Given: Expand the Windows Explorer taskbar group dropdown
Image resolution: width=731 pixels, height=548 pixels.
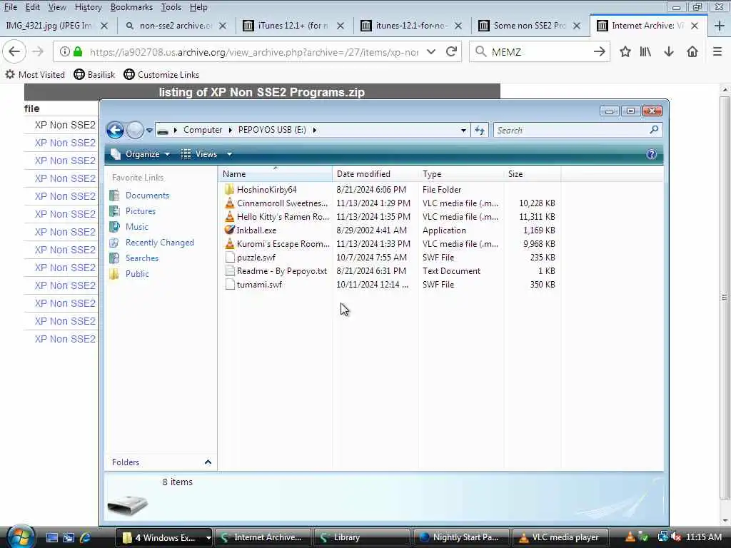Looking at the screenshot, I should [208, 537].
